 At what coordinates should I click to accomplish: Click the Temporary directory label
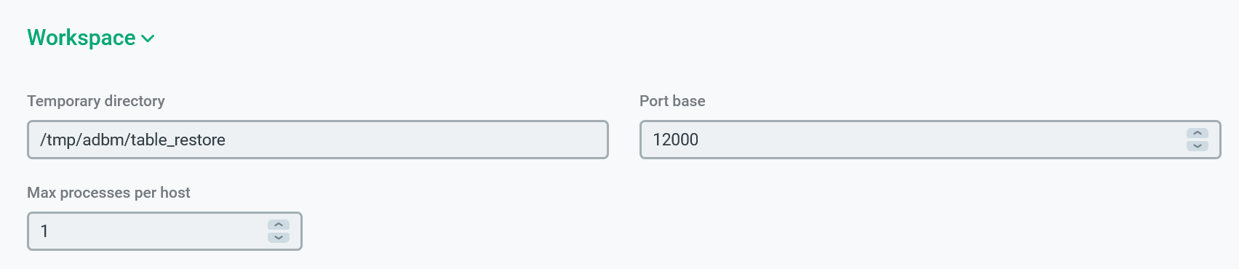coord(96,101)
